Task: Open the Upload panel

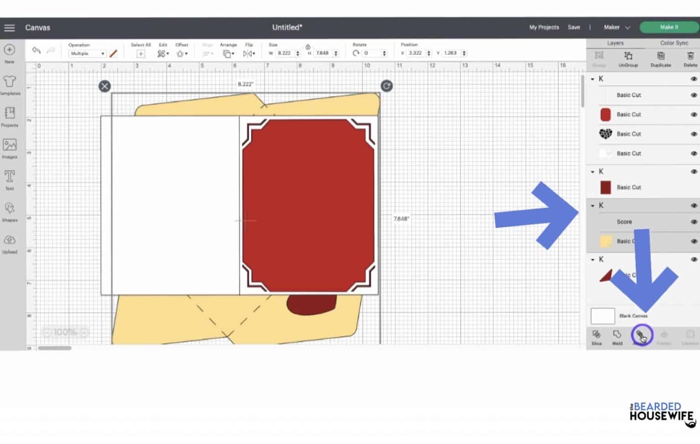Action: coord(9,242)
